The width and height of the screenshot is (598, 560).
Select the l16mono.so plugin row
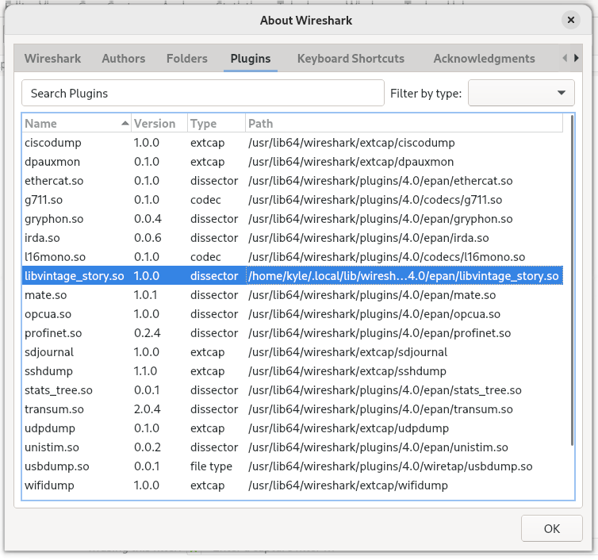click(x=293, y=257)
